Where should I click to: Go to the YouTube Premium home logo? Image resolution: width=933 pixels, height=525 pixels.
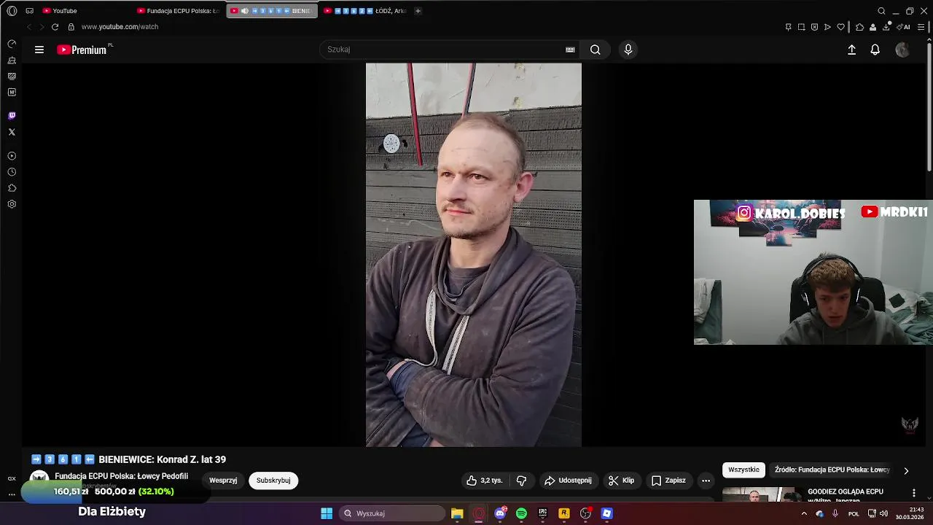(x=82, y=50)
